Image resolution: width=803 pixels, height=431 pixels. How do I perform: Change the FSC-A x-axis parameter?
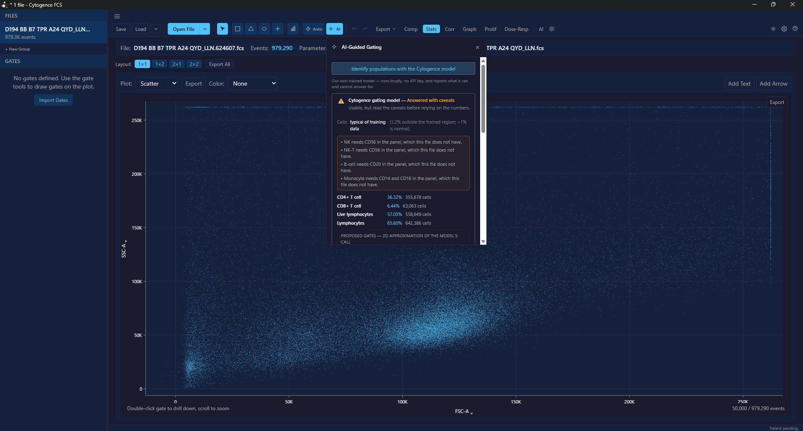click(464, 411)
